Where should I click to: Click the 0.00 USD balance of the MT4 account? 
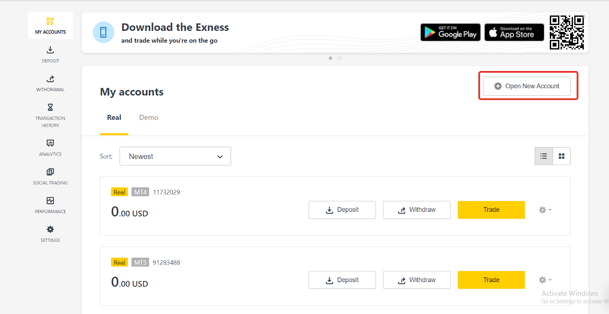click(x=129, y=212)
